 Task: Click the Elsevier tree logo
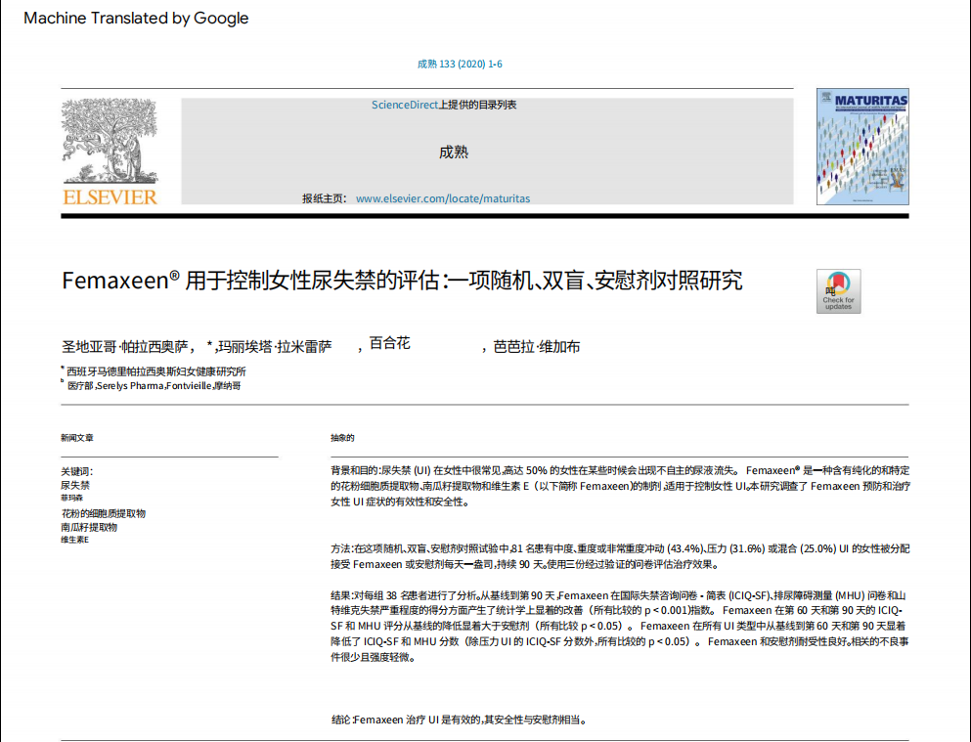point(110,141)
